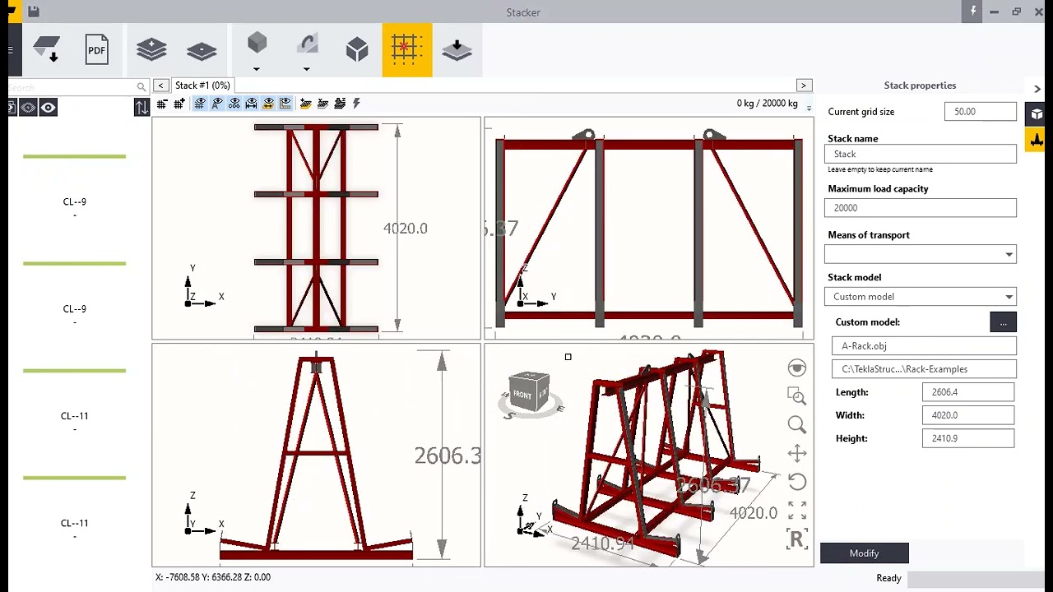
Task: Click the decrease grid icon with minus
Action: [x=162, y=104]
